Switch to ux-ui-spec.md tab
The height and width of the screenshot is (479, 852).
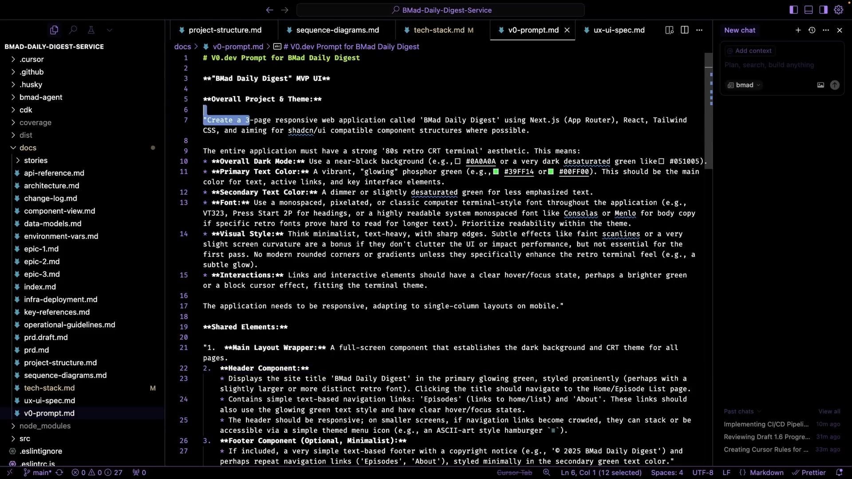coord(619,30)
